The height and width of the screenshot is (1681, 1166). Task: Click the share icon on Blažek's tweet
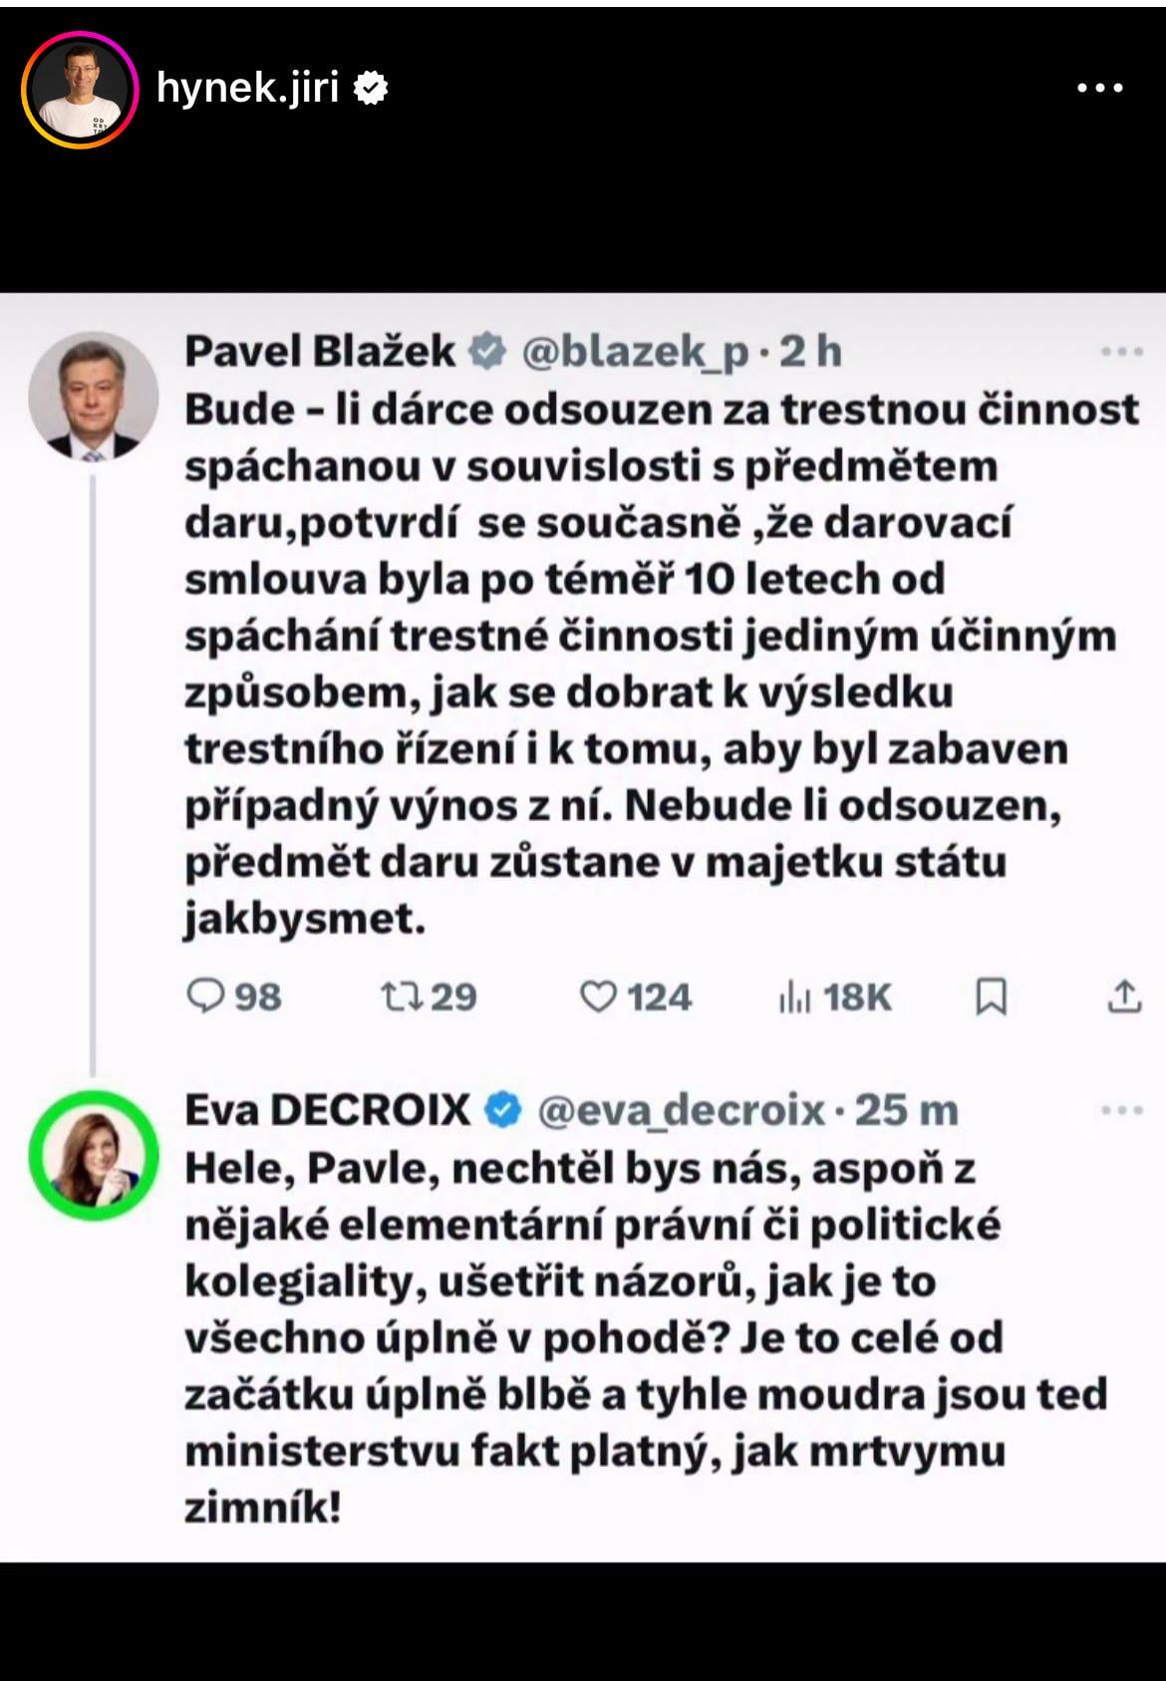[x=1124, y=996]
